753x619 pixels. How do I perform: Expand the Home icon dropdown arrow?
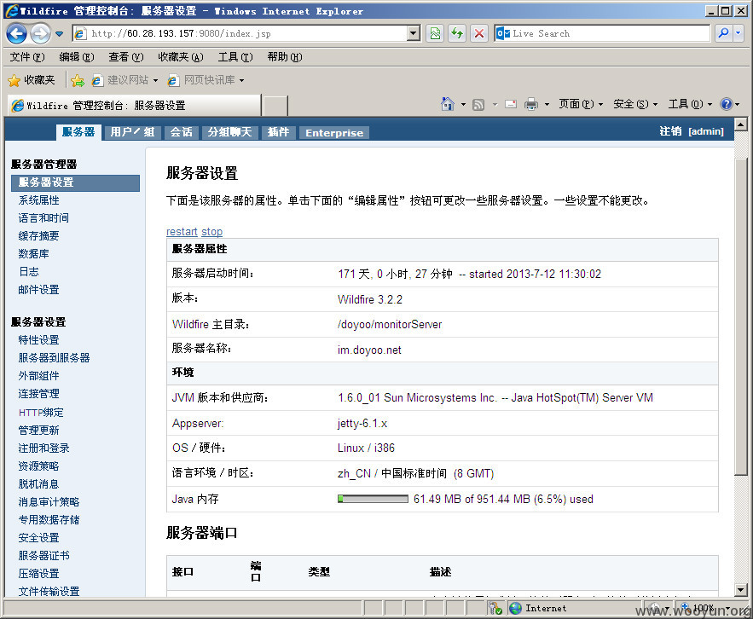click(463, 104)
